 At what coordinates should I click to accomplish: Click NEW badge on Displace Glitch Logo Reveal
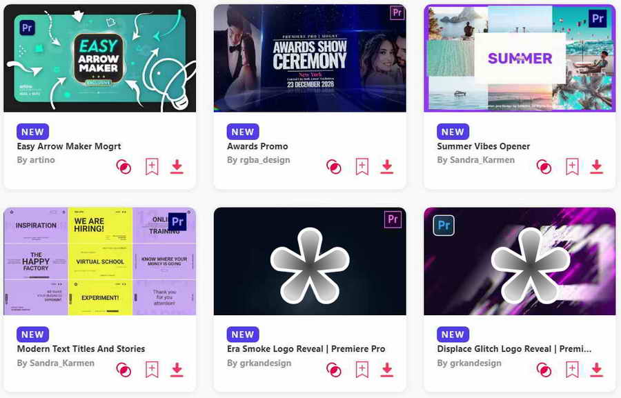tap(453, 335)
